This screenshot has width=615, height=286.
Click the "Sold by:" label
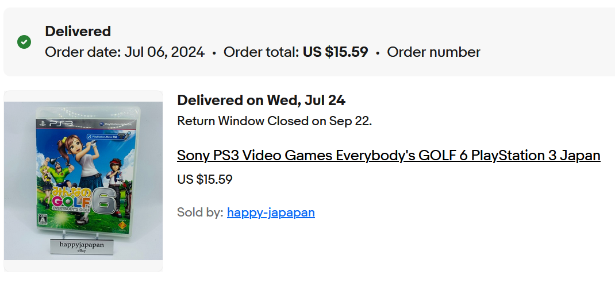(200, 212)
